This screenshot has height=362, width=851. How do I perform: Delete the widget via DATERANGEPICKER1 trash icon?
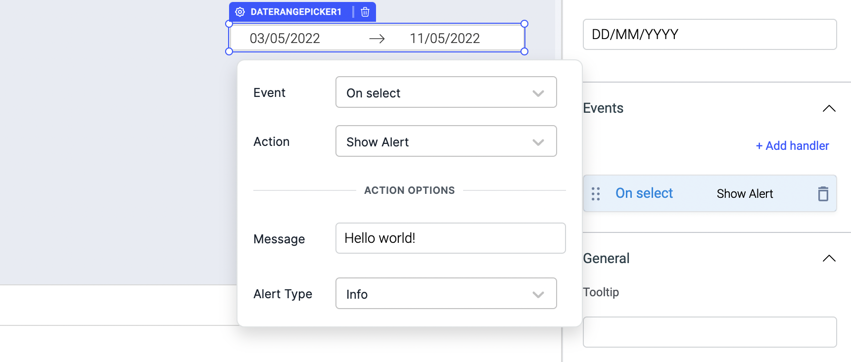click(x=365, y=12)
